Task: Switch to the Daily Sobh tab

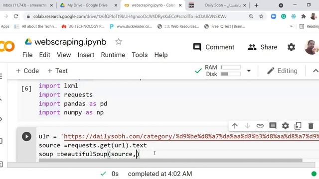Action: pos(223,5)
